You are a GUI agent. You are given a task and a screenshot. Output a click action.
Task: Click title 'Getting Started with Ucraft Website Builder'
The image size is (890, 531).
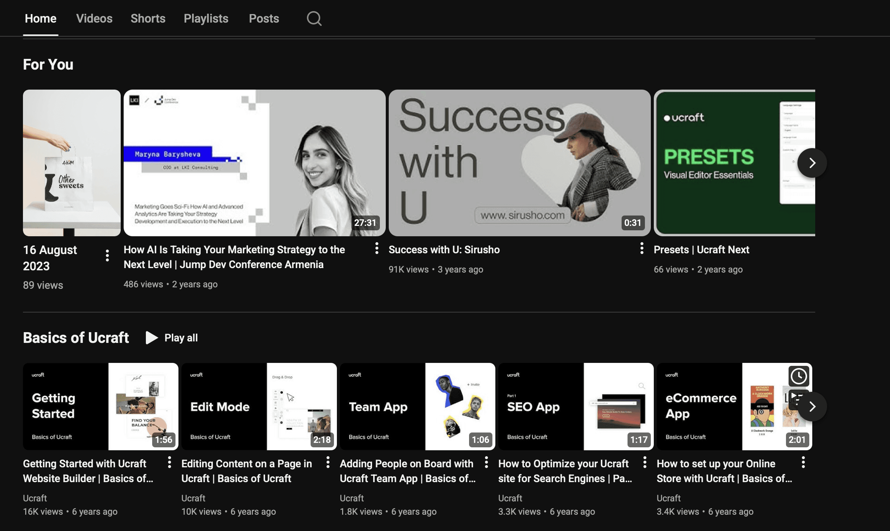click(x=88, y=471)
